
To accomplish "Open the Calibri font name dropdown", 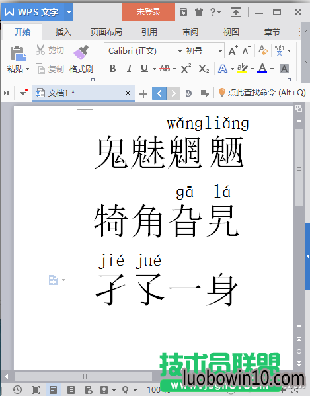I will 143,51.
